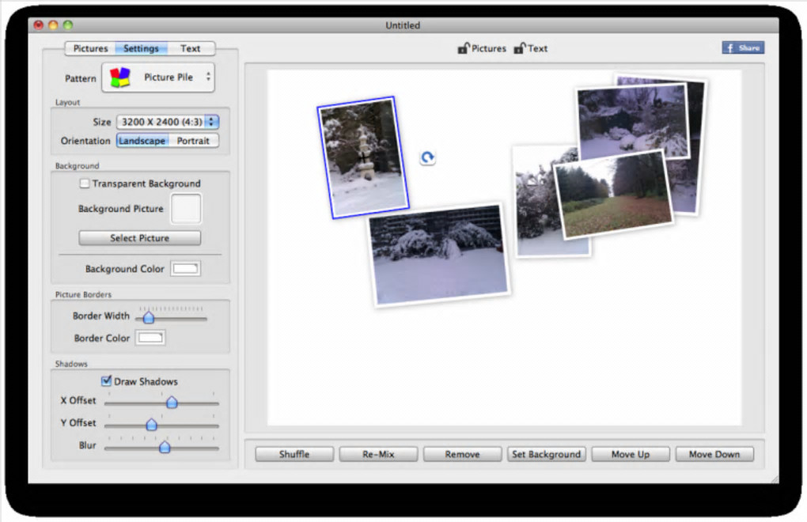This screenshot has height=522, width=807.
Task: Click the Border Width slider handle
Action: (148, 317)
